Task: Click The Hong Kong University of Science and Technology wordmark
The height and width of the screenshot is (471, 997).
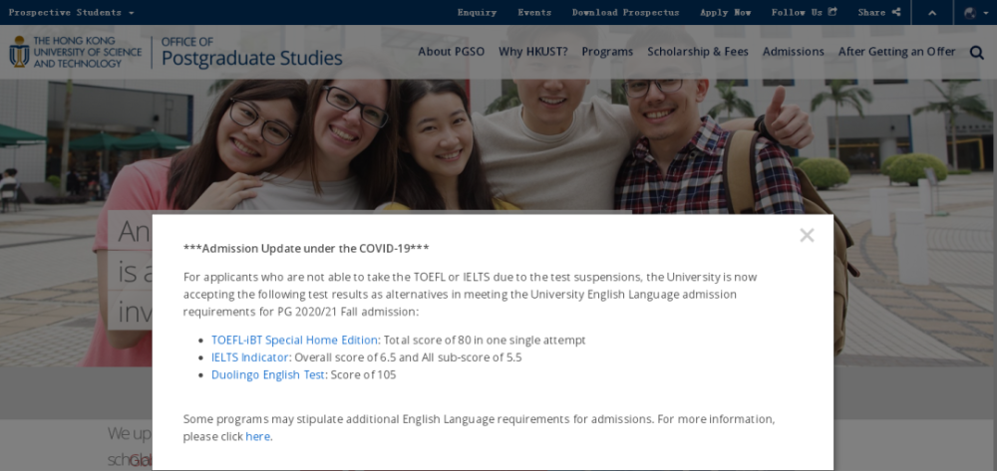Action: click(x=88, y=52)
